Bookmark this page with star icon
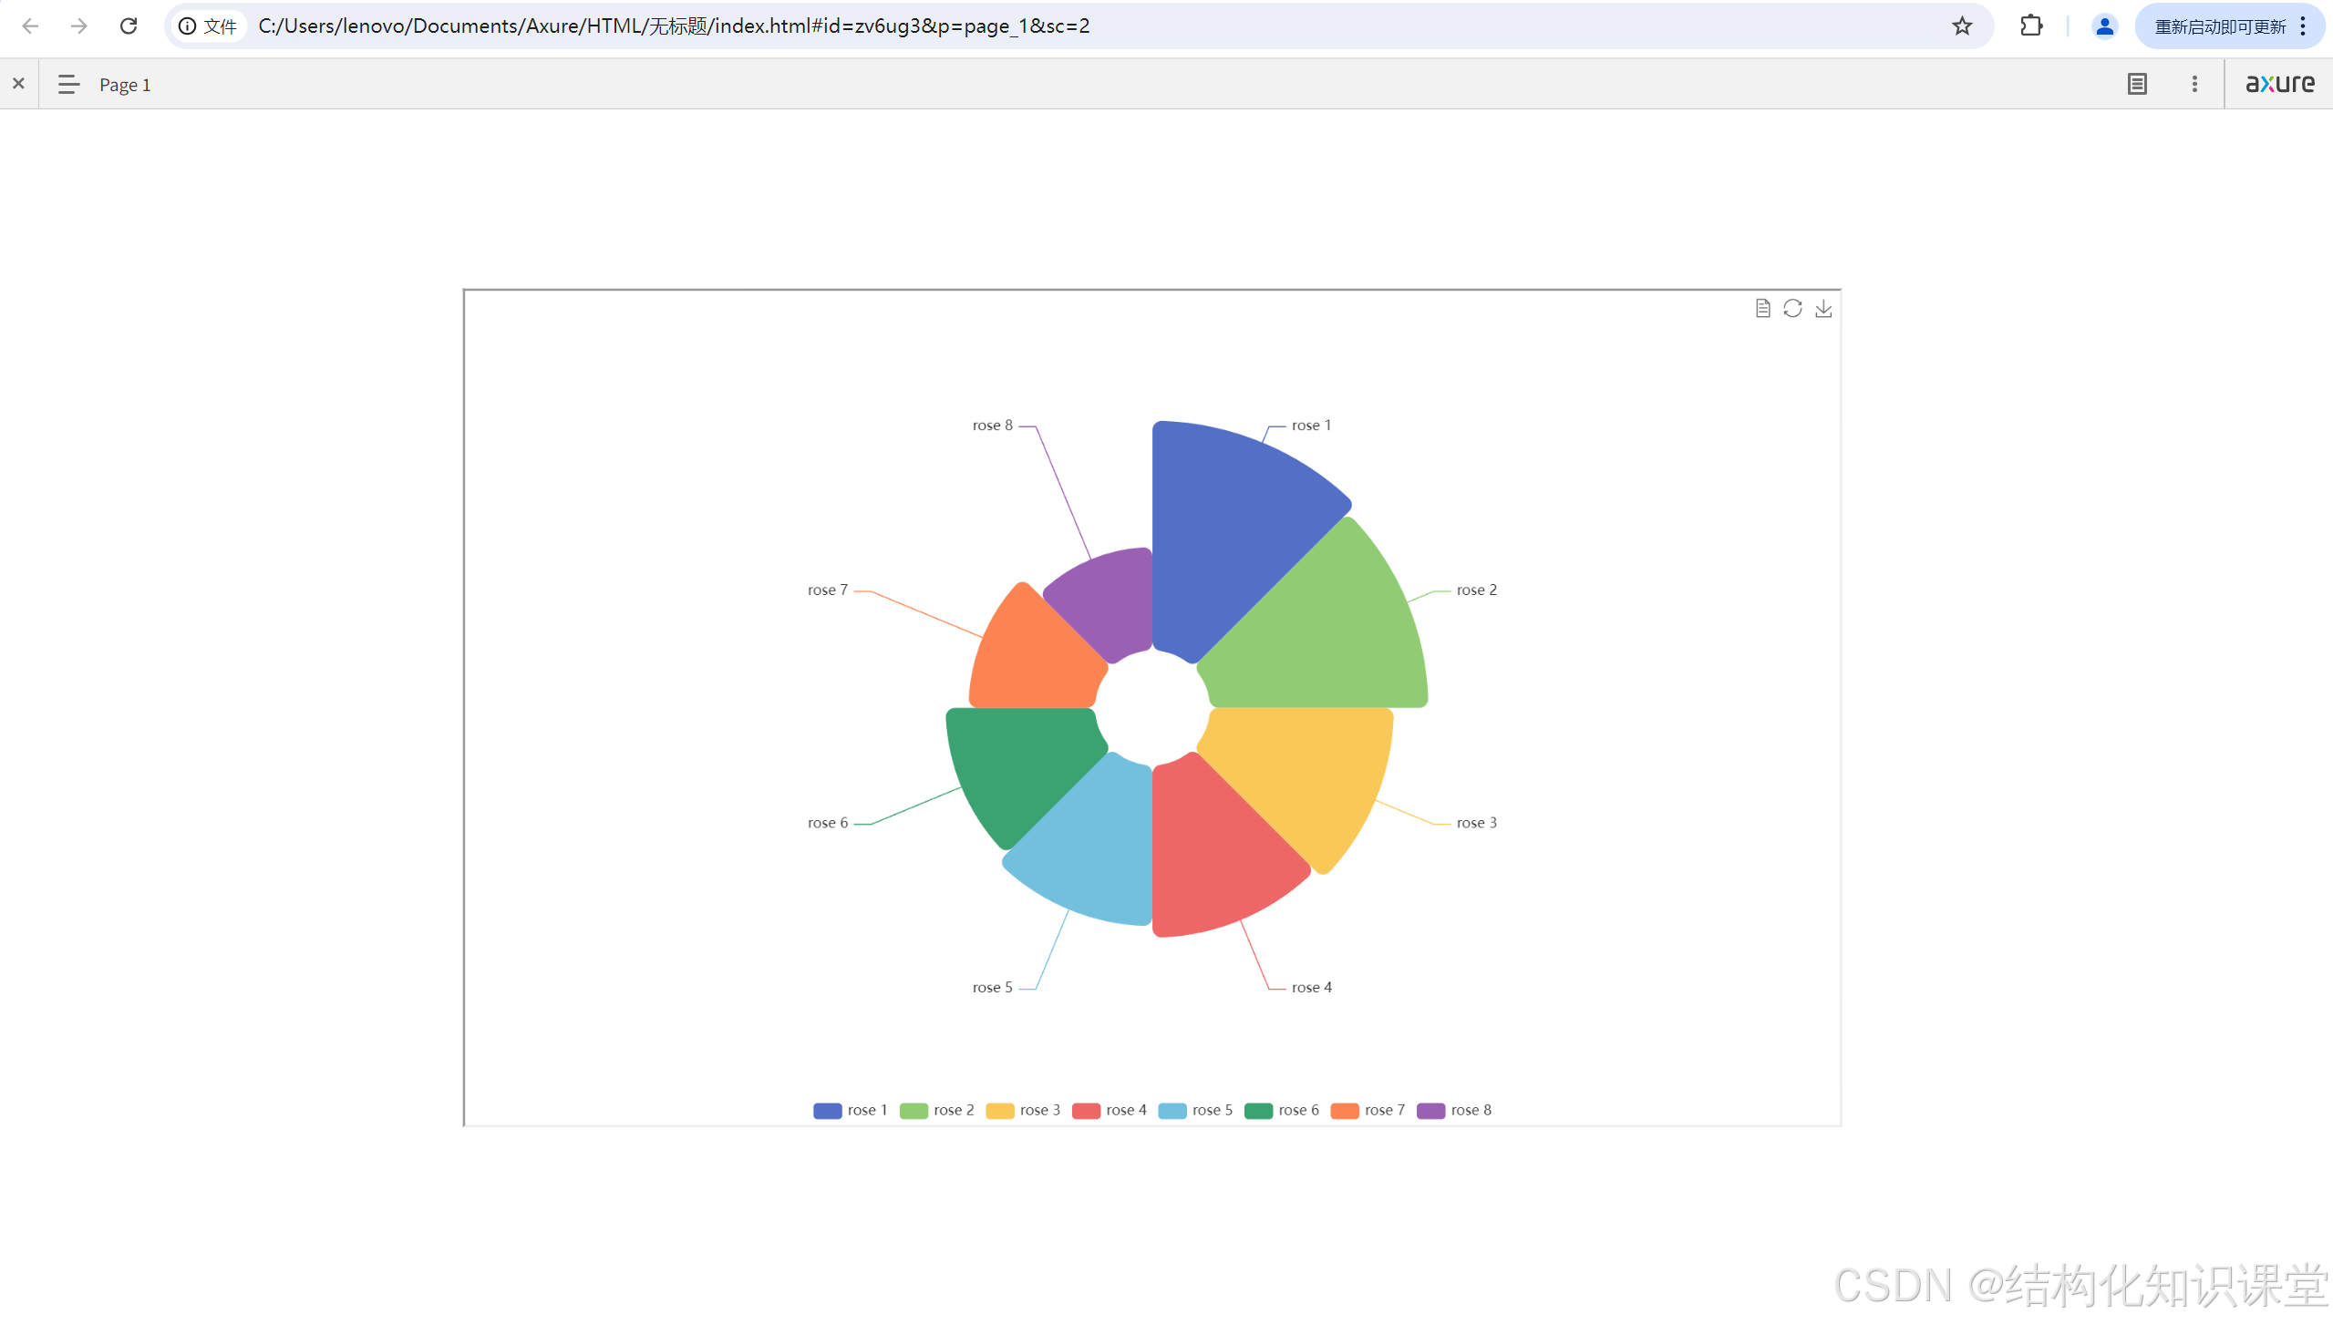This screenshot has width=2333, height=1324. (1962, 26)
